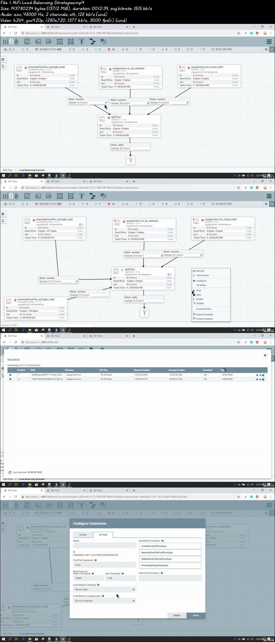Click info icon for queue row position 1
This screenshot has width=275, height=642.
point(10,375)
